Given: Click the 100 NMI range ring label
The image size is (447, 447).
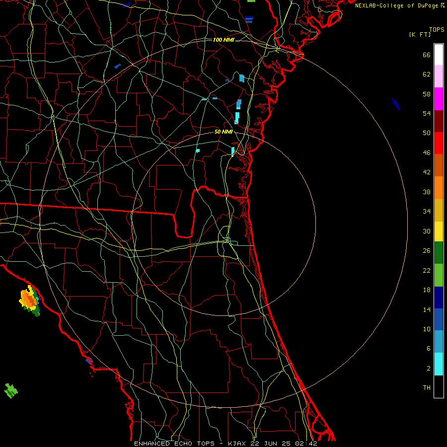Looking at the screenshot, I should [x=223, y=40].
